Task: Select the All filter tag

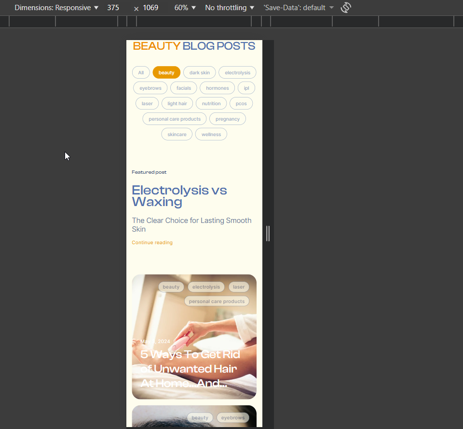Action: (141, 73)
